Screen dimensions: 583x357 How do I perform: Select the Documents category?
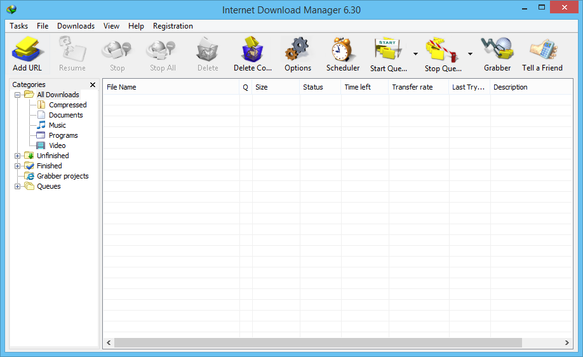[x=66, y=115]
